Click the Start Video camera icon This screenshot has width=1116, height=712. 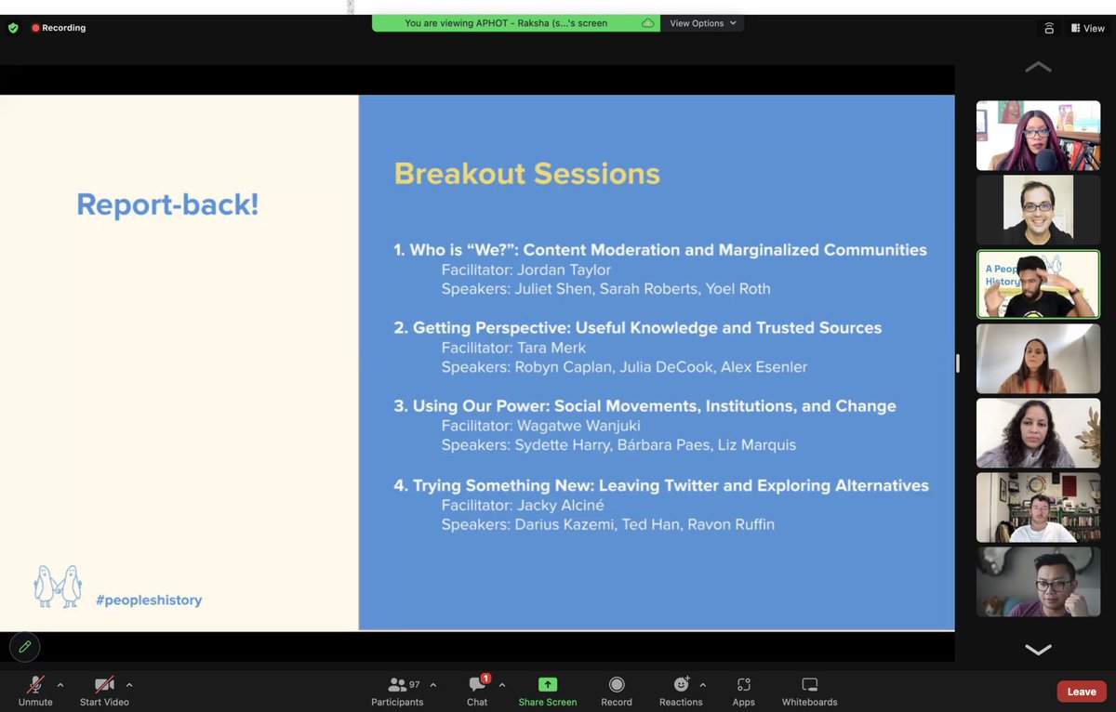click(104, 685)
